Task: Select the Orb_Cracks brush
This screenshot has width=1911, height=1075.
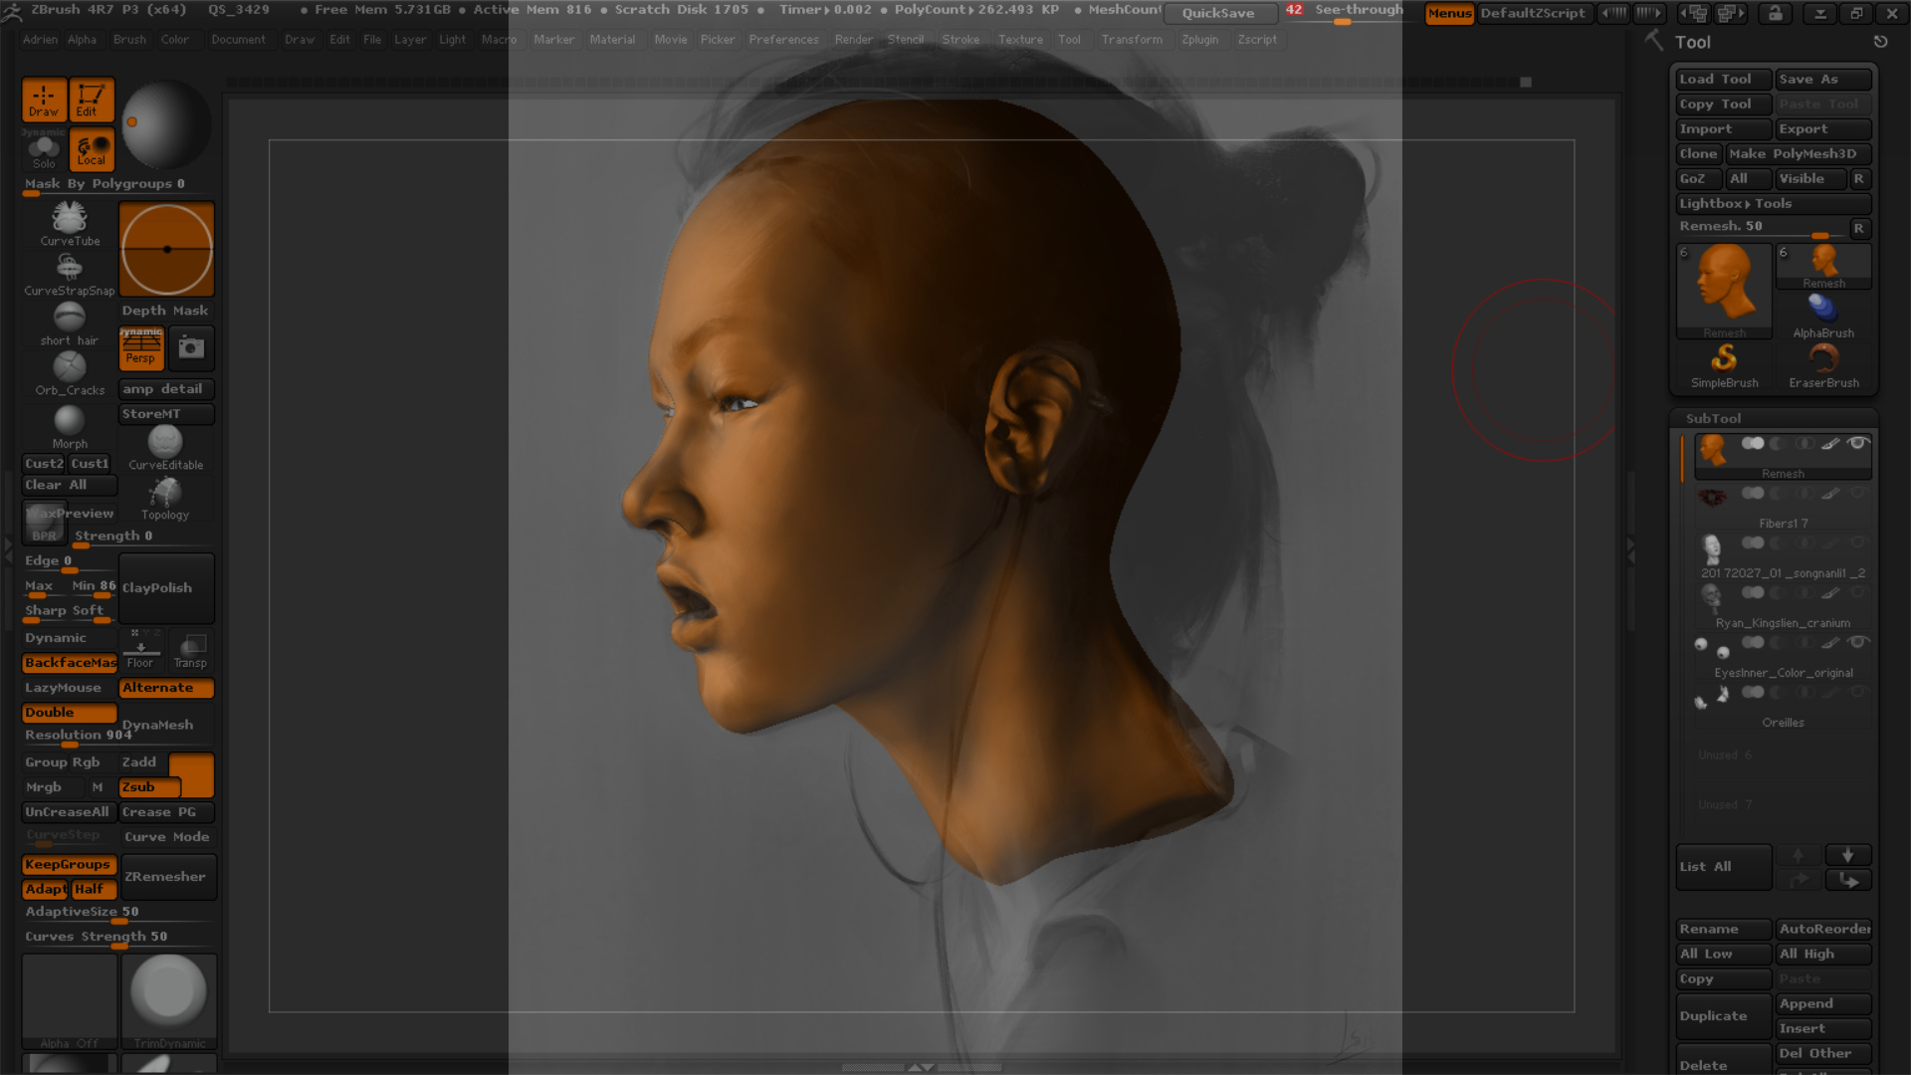Action: click(x=70, y=373)
